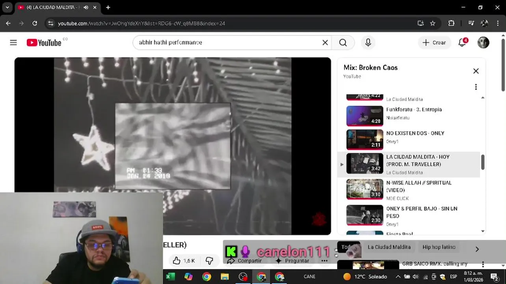Click the Preguntar button

point(292,261)
